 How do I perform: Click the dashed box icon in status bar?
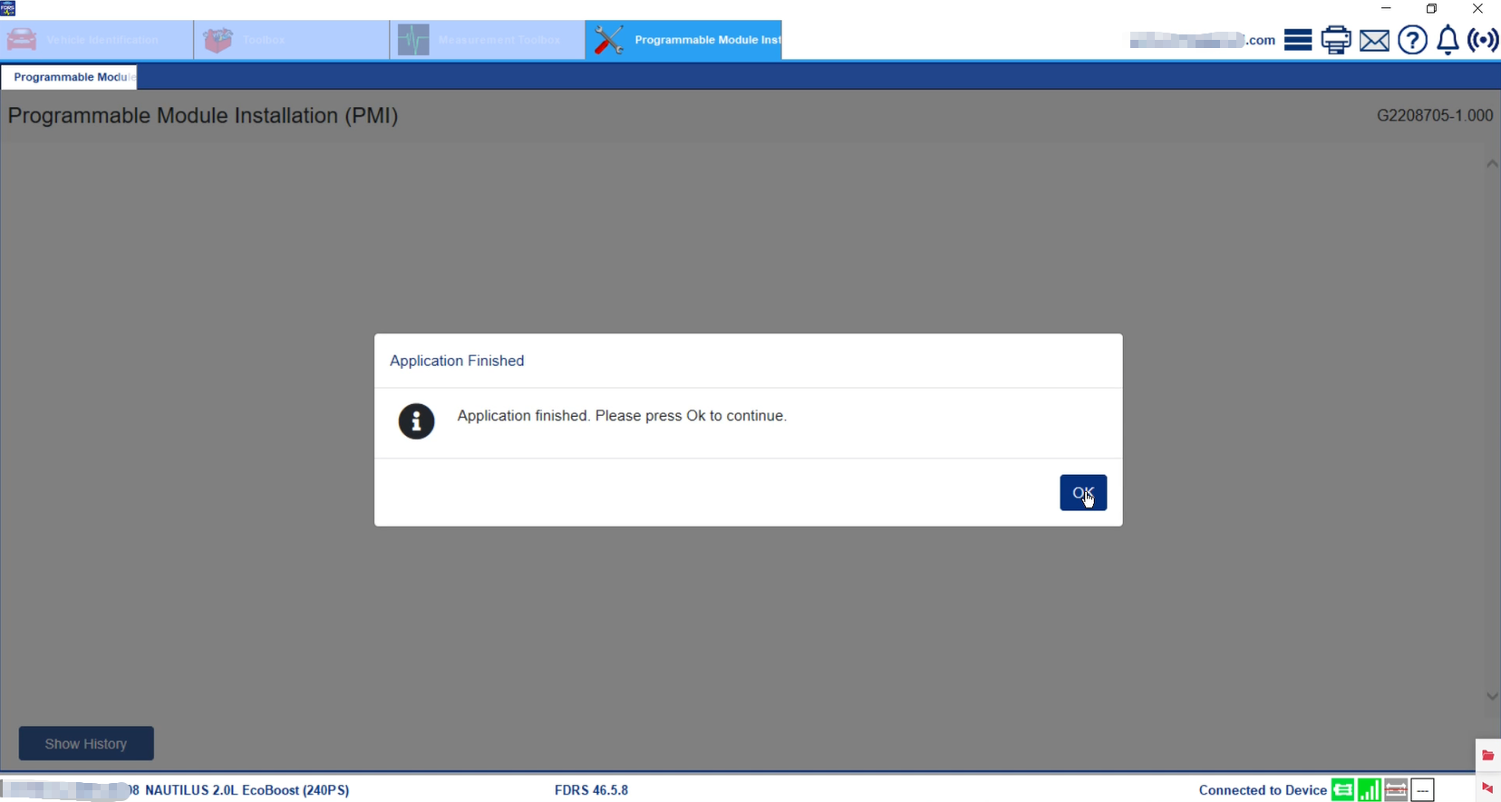point(1423,790)
